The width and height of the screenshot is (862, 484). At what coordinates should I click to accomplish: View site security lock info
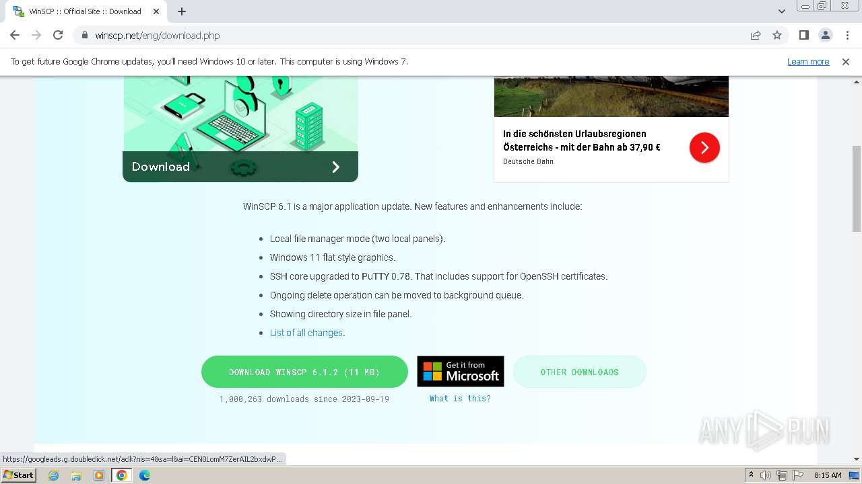84,36
